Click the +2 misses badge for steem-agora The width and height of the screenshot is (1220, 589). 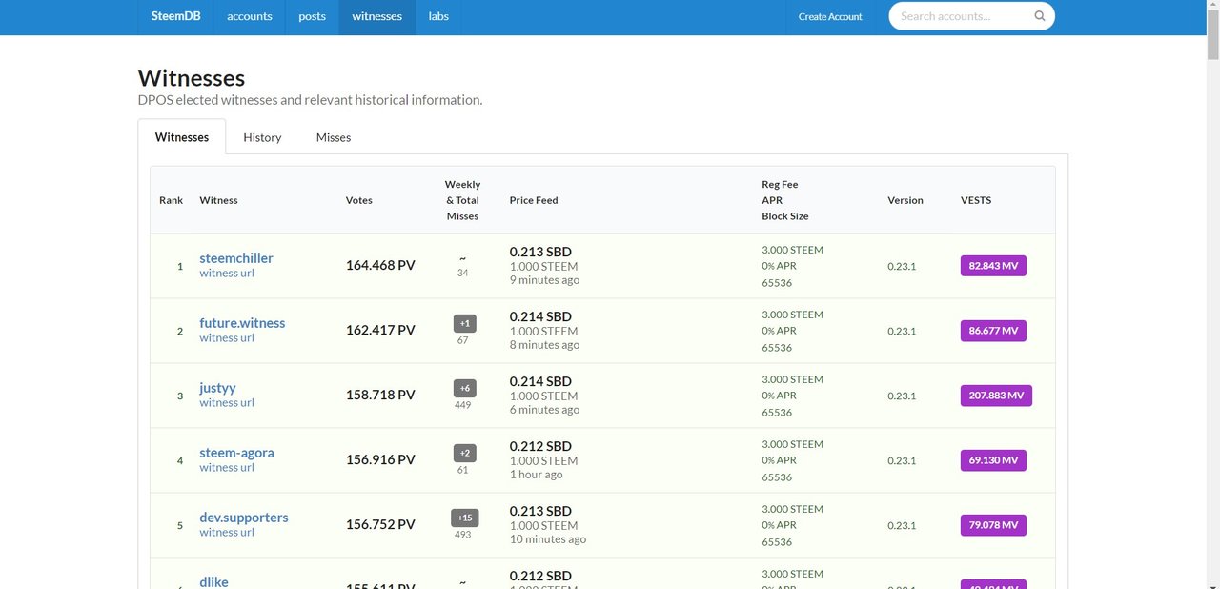[464, 453]
